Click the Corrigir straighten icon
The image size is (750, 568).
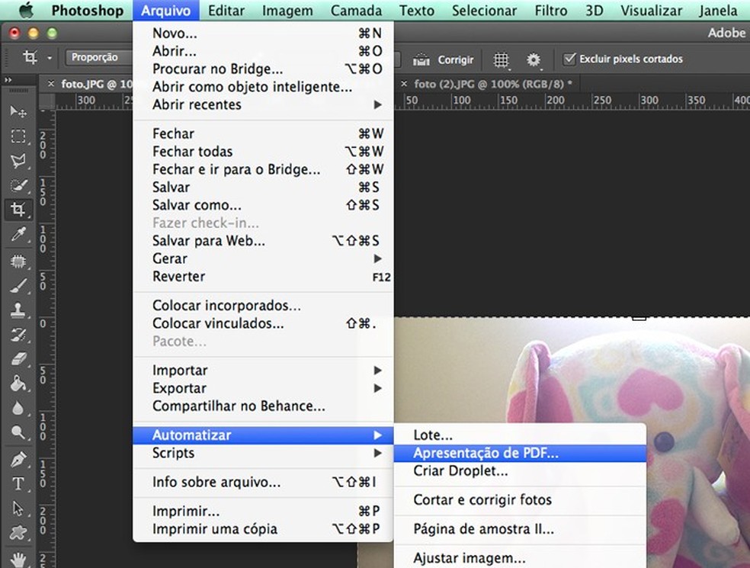click(421, 59)
